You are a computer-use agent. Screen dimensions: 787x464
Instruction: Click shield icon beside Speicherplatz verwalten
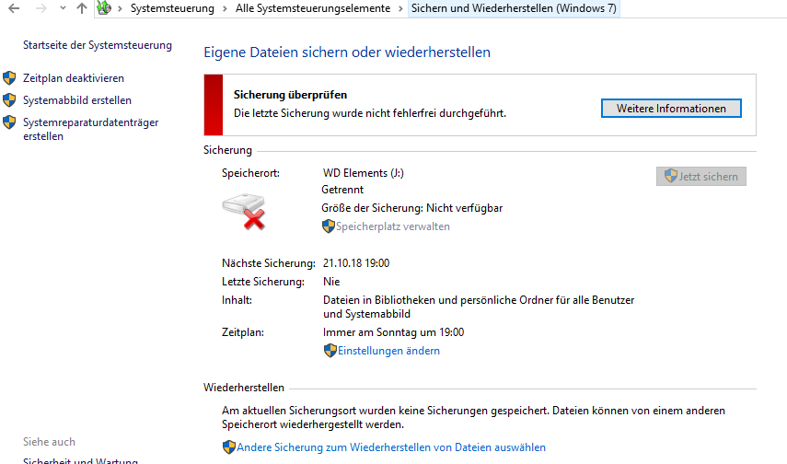coord(329,226)
